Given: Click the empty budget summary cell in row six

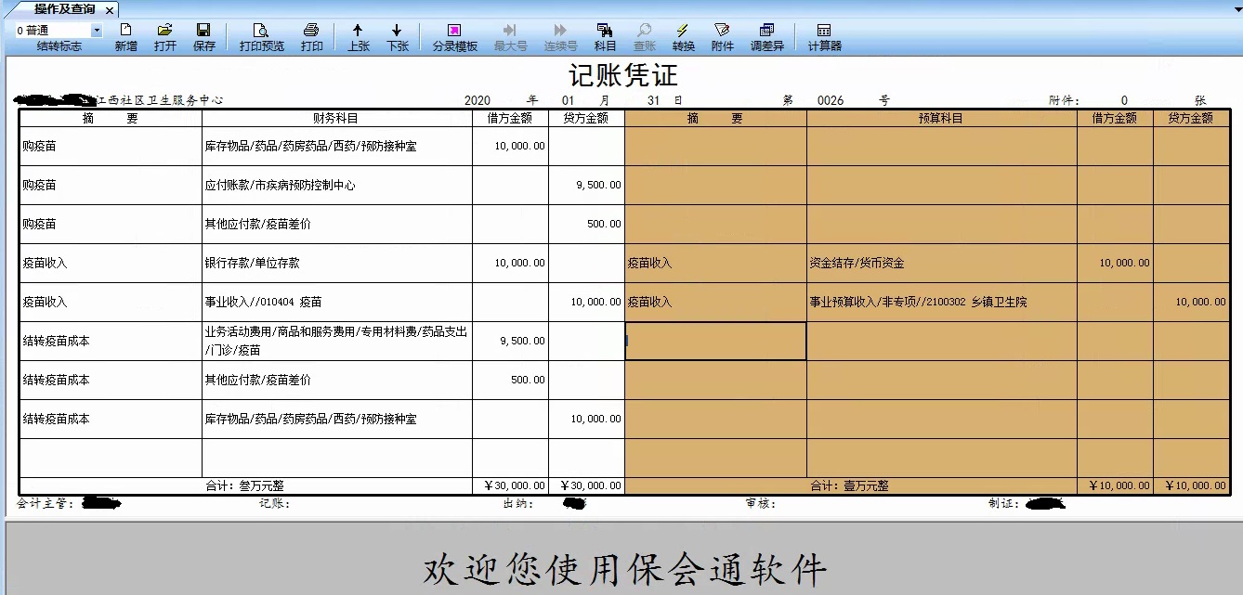Looking at the screenshot, I should [x=715, y=341].
